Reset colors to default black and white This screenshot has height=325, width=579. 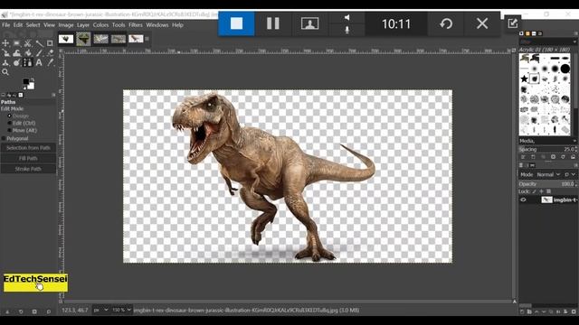(x=24, y=88)
